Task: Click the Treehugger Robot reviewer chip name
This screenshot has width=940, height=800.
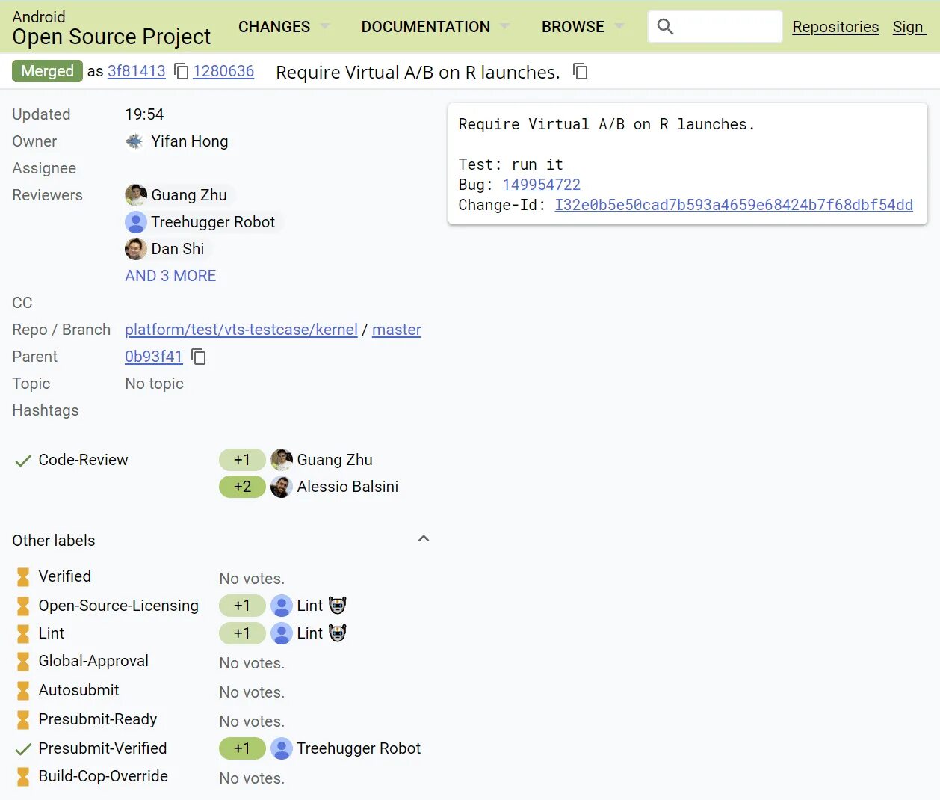Action: click(213, 222)
